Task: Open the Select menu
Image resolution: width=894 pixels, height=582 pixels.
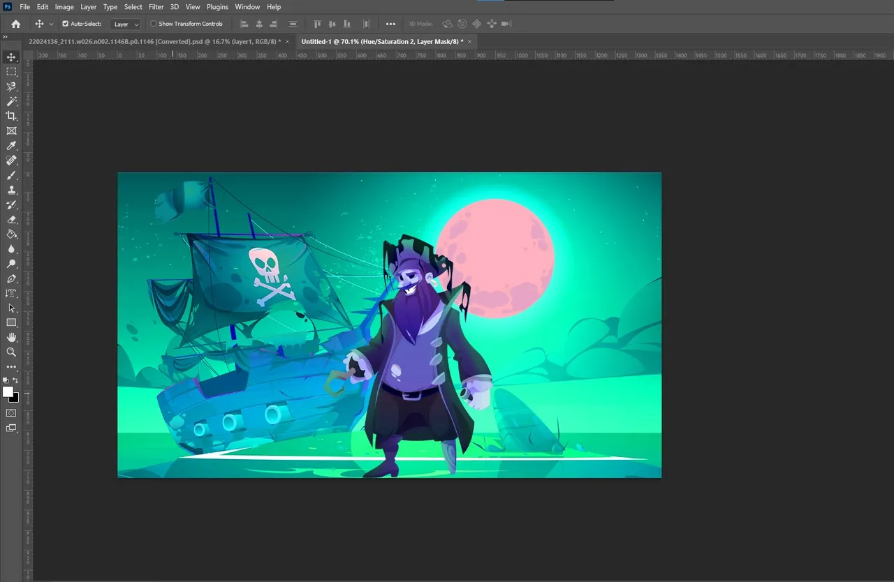Action: [133, 7]
